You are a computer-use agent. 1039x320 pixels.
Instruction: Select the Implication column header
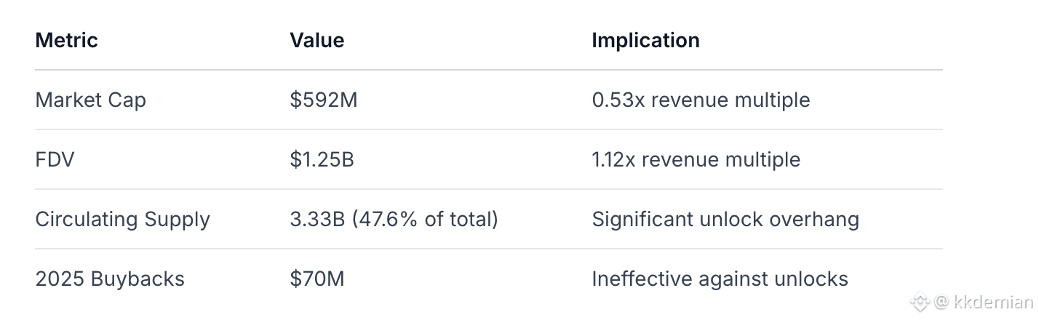pos(645,40)
